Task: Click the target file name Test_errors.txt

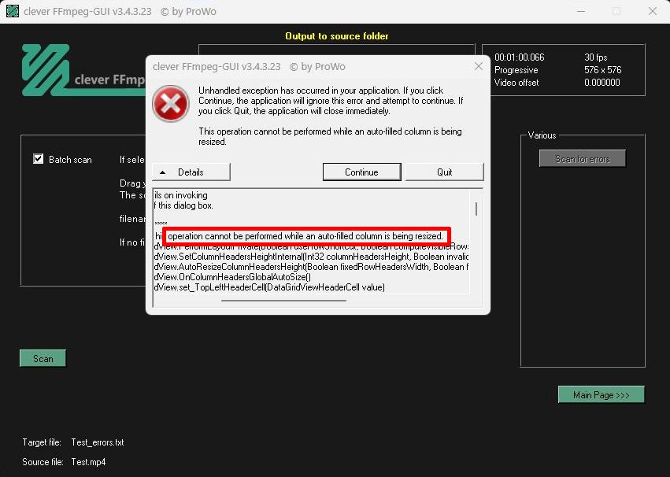Action: pyautogui.click(x=98, y=442)
